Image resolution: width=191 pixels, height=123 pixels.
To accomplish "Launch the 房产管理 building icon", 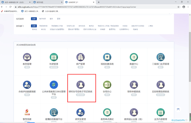I will coord(80,57).
